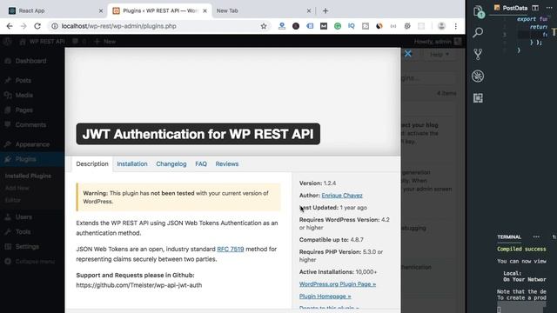Open VS Code Debug icon
Viewport: 557px width, 313px height.
coord(478,76)
